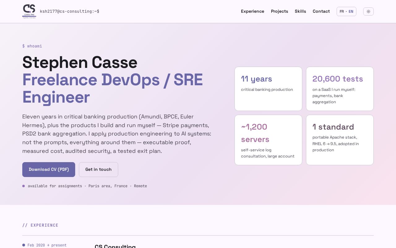Jump to Contact section
Image resolution: width=396 pixels, height=248 pixels.
coord(321,11)
